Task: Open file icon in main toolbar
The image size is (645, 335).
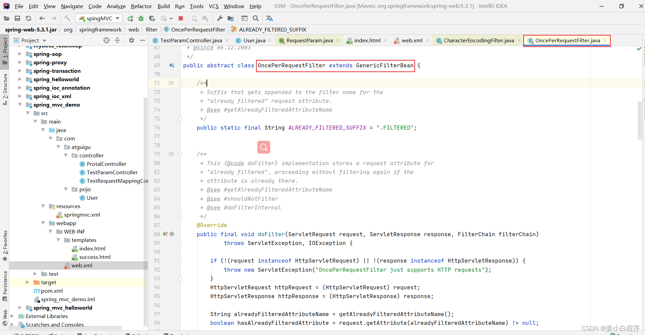Action: click(6, 18)
